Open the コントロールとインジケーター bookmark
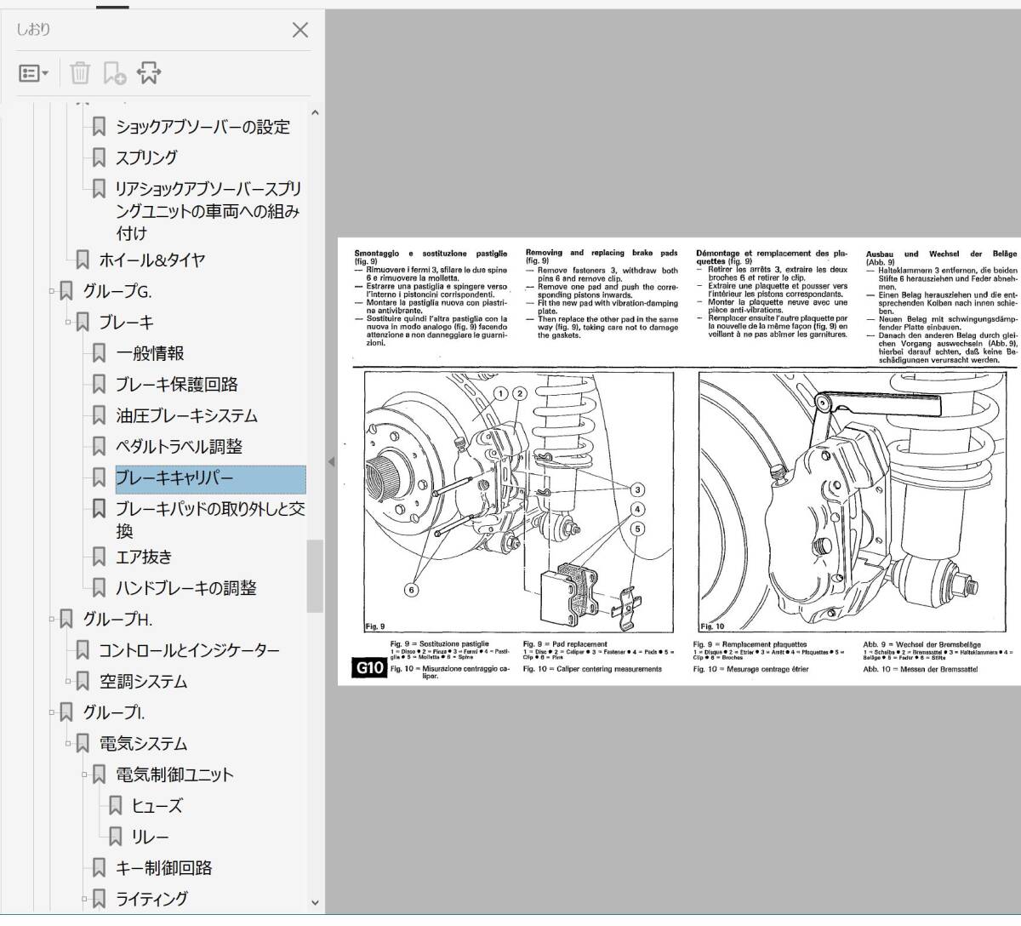The width and height of the screenshot is (1021, 926). 189,650
